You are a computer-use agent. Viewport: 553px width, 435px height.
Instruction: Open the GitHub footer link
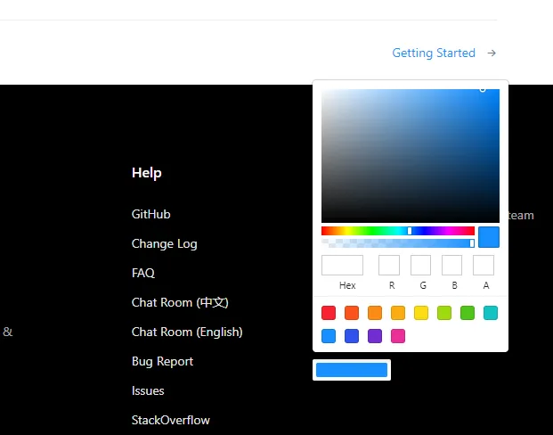point(151,214)
